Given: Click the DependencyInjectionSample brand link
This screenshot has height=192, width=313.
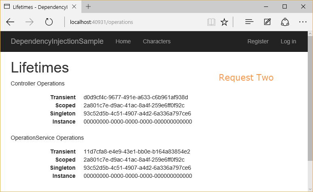Looking at the screenshot, I should tap(57, 41).
